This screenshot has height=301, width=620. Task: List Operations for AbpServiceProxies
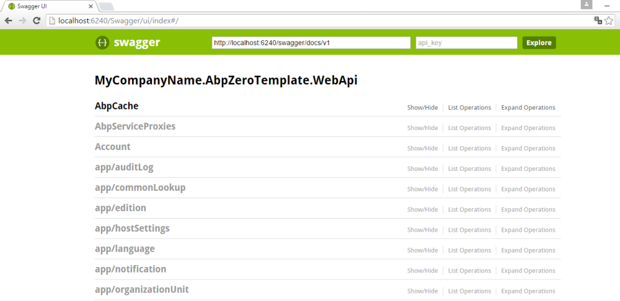point(469,128)
